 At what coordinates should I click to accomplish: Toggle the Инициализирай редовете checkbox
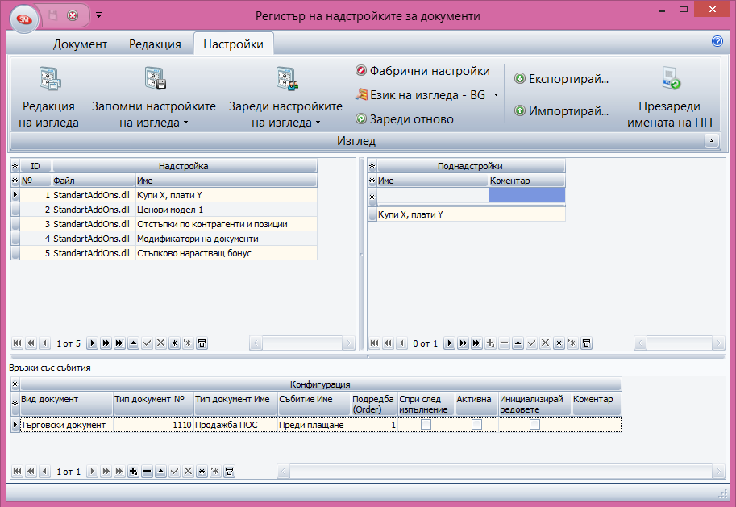coord(534,424)
